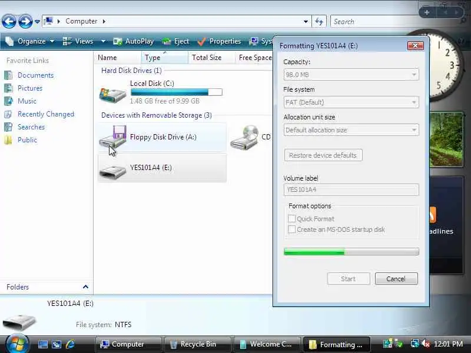The height and width of the screenshot is (353, 471).
Task: Click the Searches icon in sidebar
Action: (x=8, y=127)
